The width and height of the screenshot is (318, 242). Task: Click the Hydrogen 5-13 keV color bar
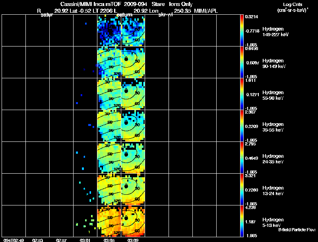point(242,221)
